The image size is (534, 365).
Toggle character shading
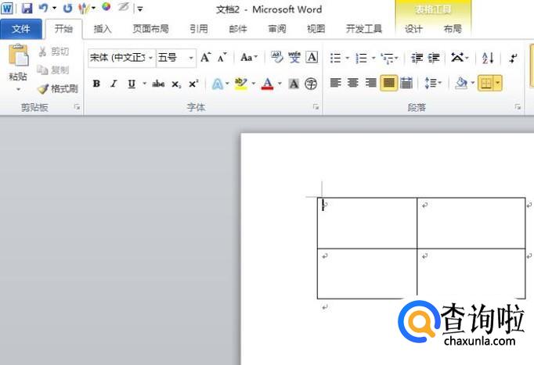point(294,84)
